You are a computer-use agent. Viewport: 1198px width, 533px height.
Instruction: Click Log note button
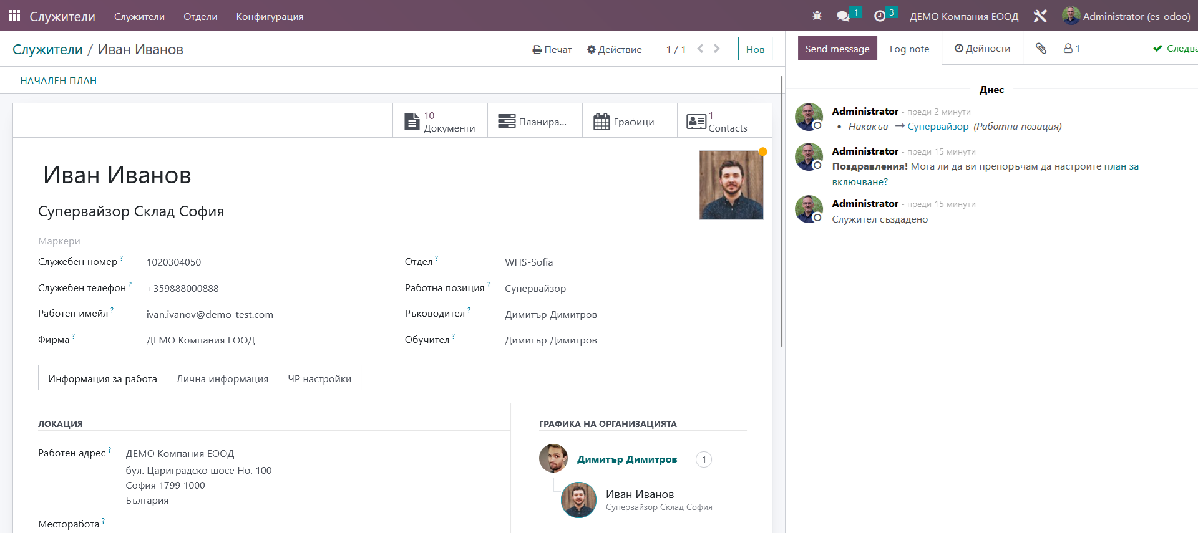(909, 49)
